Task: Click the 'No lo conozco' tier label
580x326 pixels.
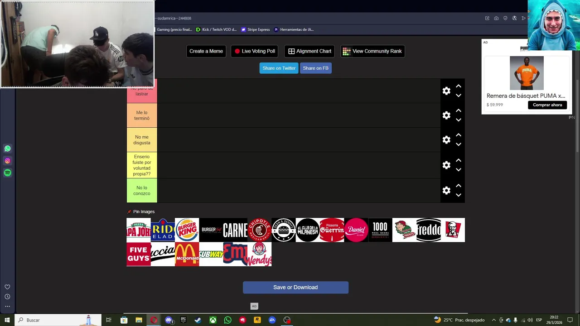Action: 142,191
